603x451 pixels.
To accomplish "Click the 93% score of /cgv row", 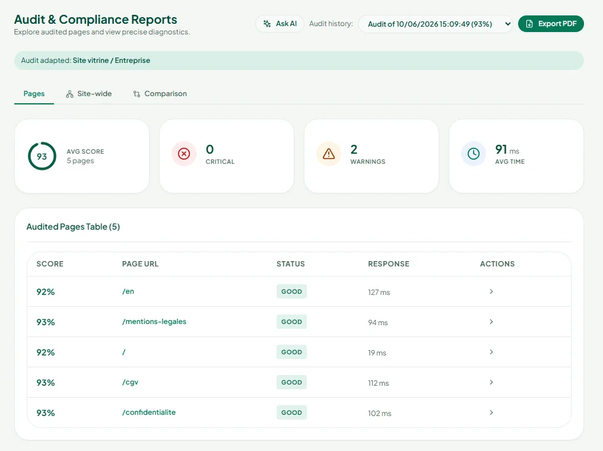I will pos(45,383).
